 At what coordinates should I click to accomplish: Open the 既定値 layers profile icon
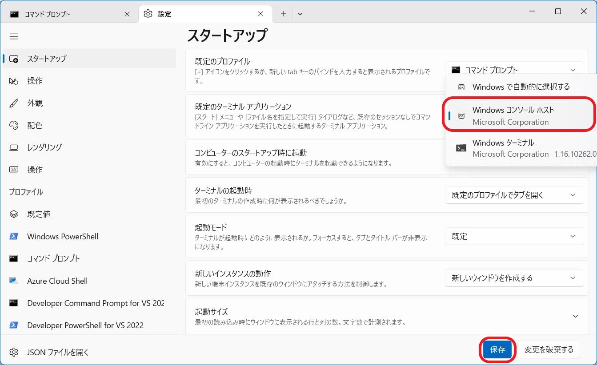tap(14, 214)
